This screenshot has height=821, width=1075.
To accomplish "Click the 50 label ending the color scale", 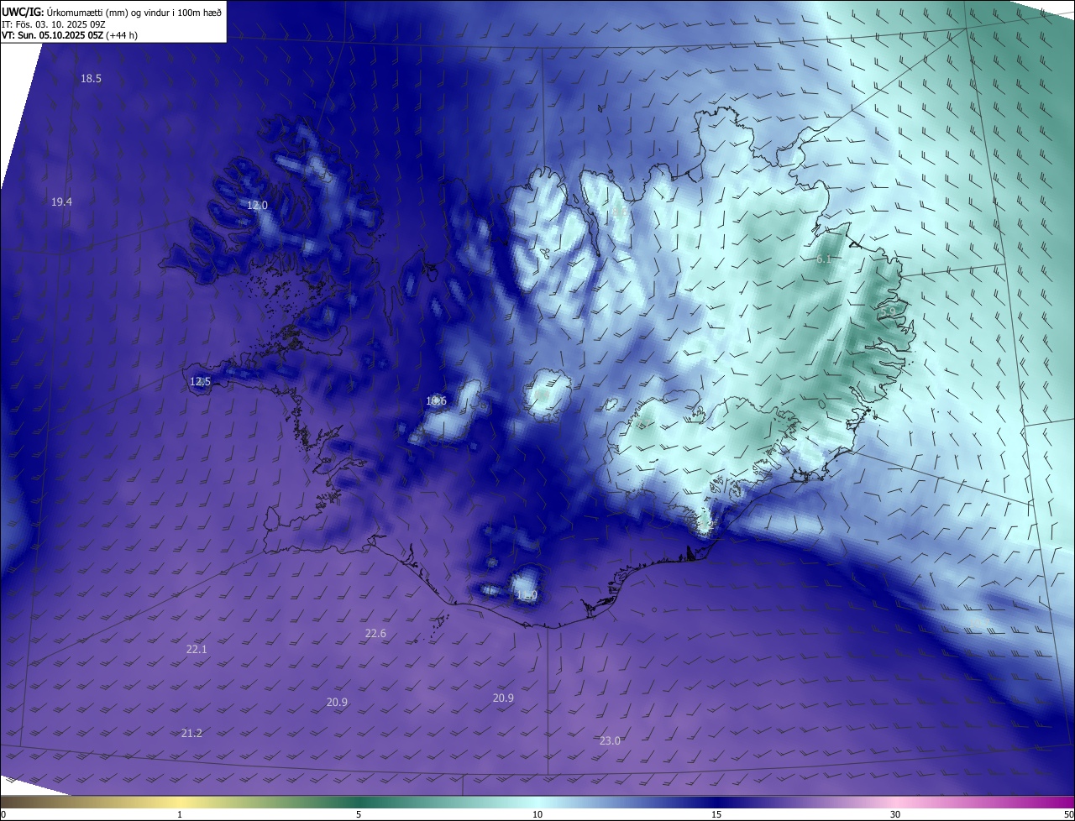I will coord(1067,814).
